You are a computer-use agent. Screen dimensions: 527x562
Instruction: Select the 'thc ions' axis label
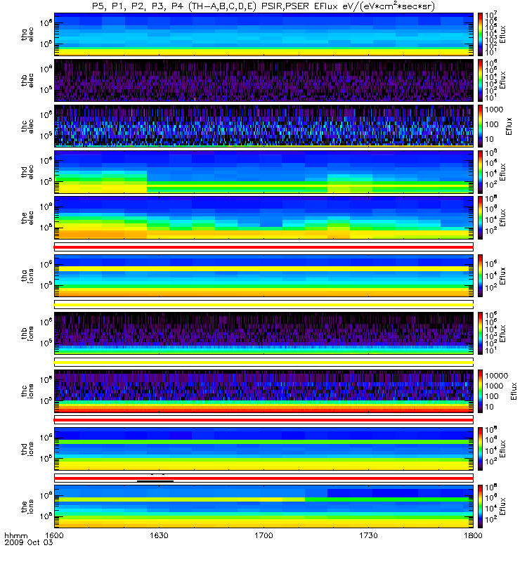27,391
